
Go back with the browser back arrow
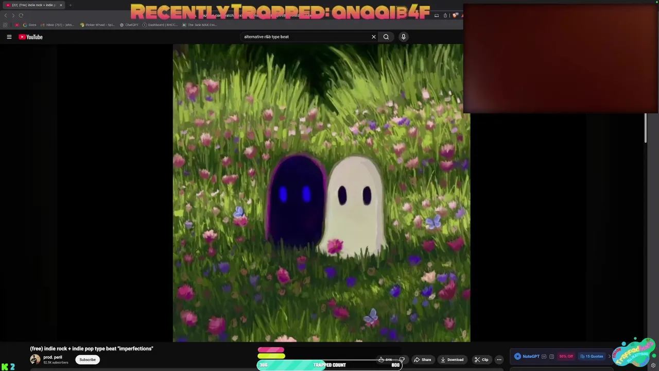pos(6,15)
